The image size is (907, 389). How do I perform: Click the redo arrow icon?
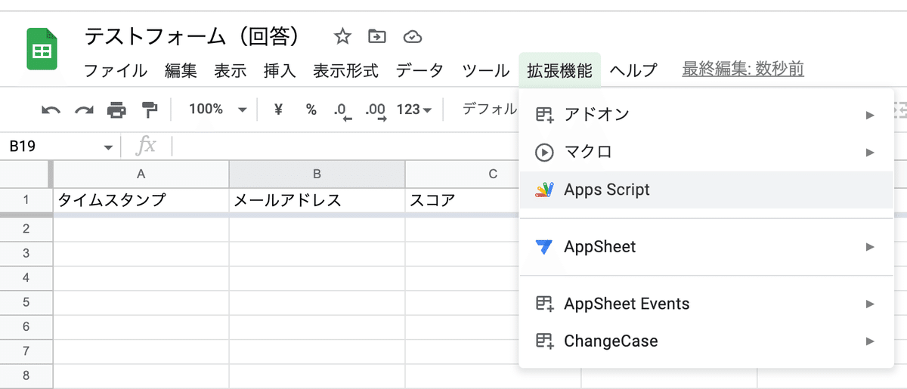coord(84,110)
